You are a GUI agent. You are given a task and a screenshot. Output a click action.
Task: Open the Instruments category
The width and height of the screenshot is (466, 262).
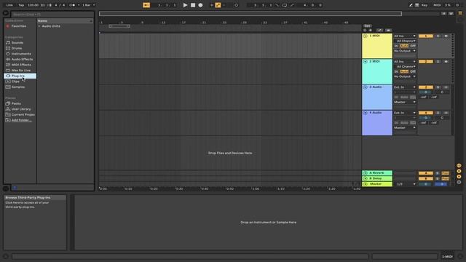click(x=21, y=54)
